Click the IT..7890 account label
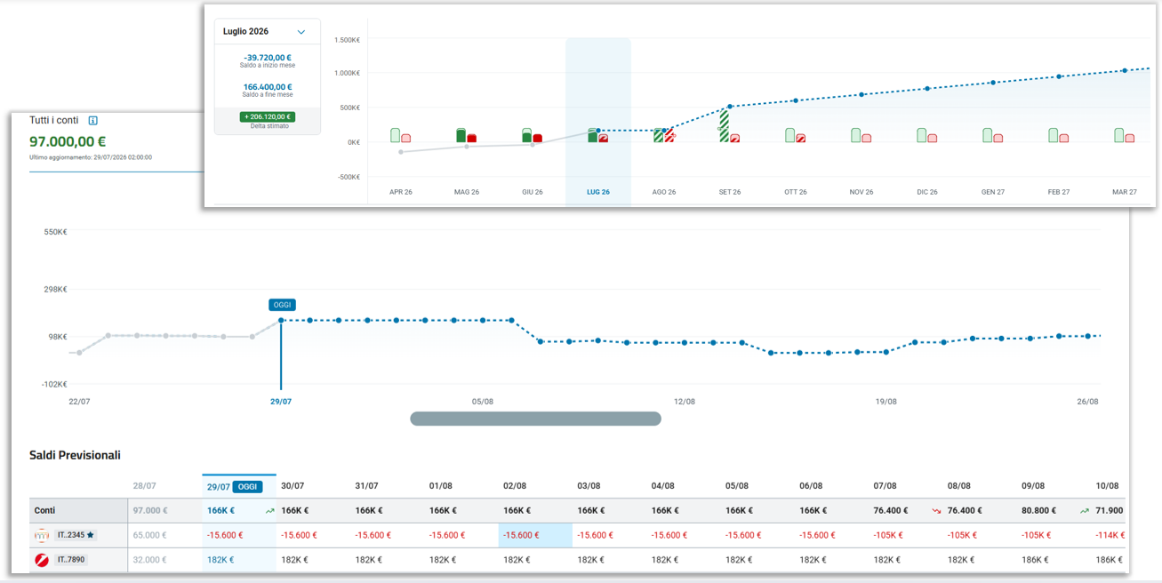 [x=71, y=560]
